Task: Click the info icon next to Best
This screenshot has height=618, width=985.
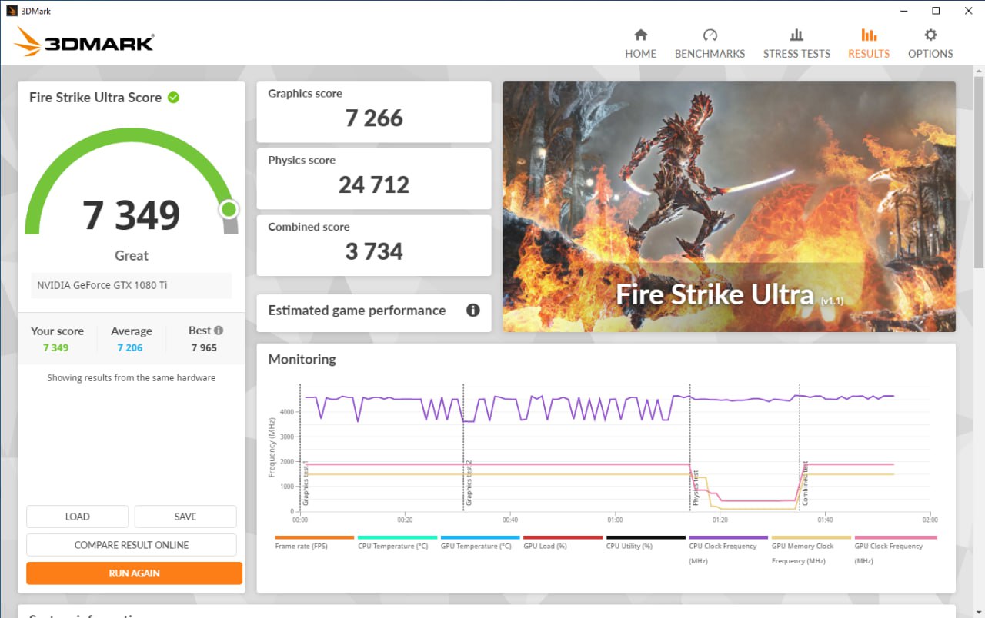Action: pos(219,331)
